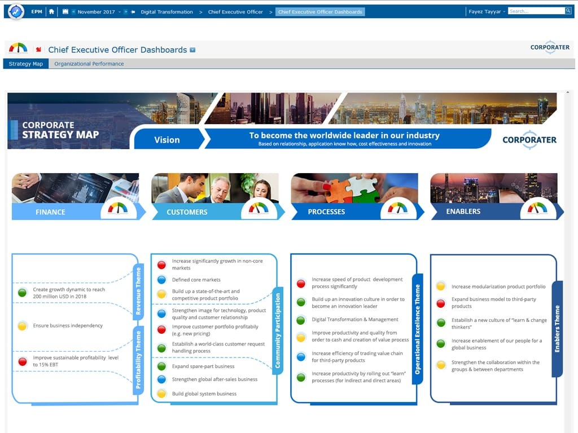Click the Enablers gauge icon
The width and height of the screenshot is (578, 433).
(x=537, y=209)
